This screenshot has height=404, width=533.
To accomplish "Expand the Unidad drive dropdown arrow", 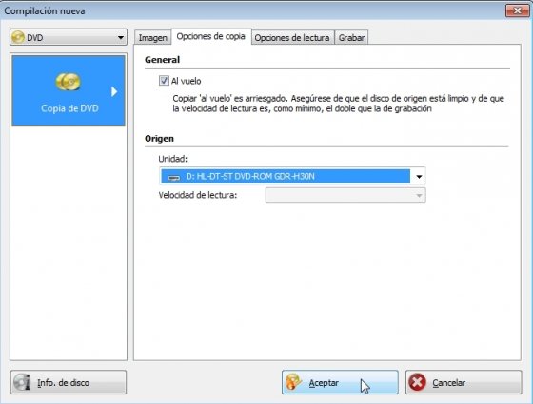I will click(x=419, y=177).
